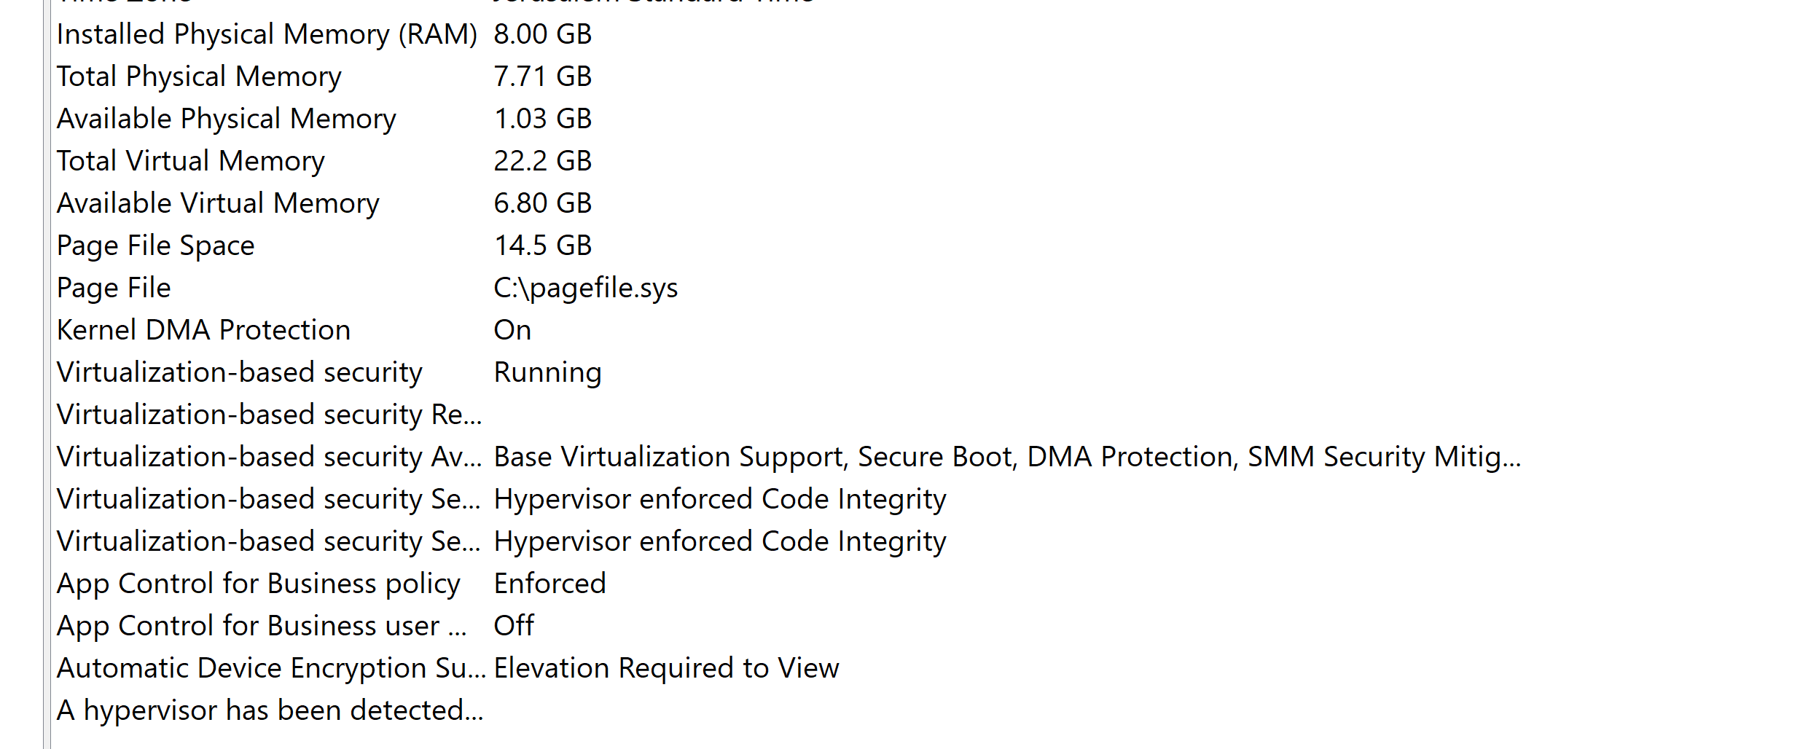Click the Page File Space item

[156, 246]
